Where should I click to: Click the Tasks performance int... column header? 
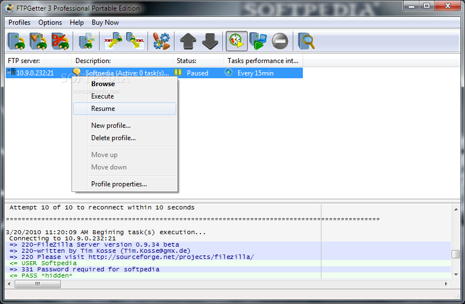(263, 61)
